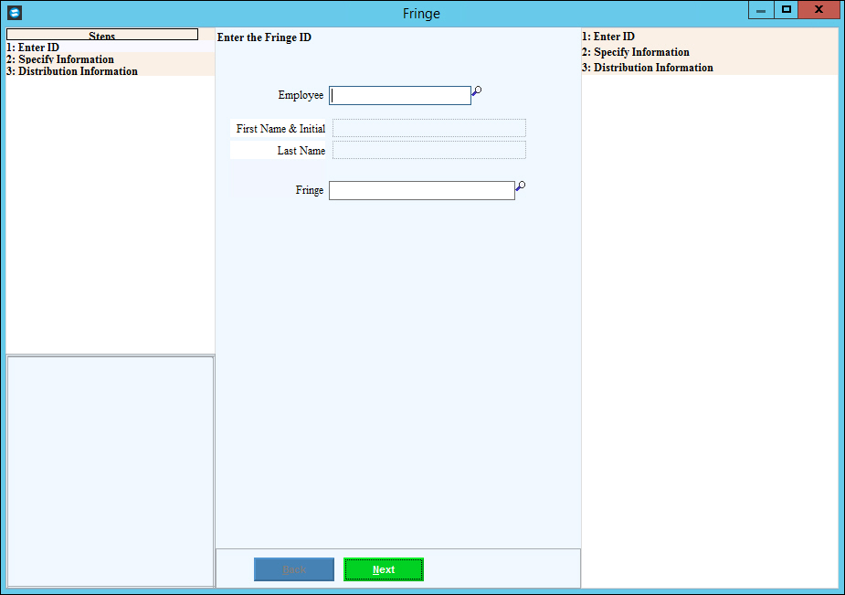Select the Last Name field

click(x=429, y=151)
